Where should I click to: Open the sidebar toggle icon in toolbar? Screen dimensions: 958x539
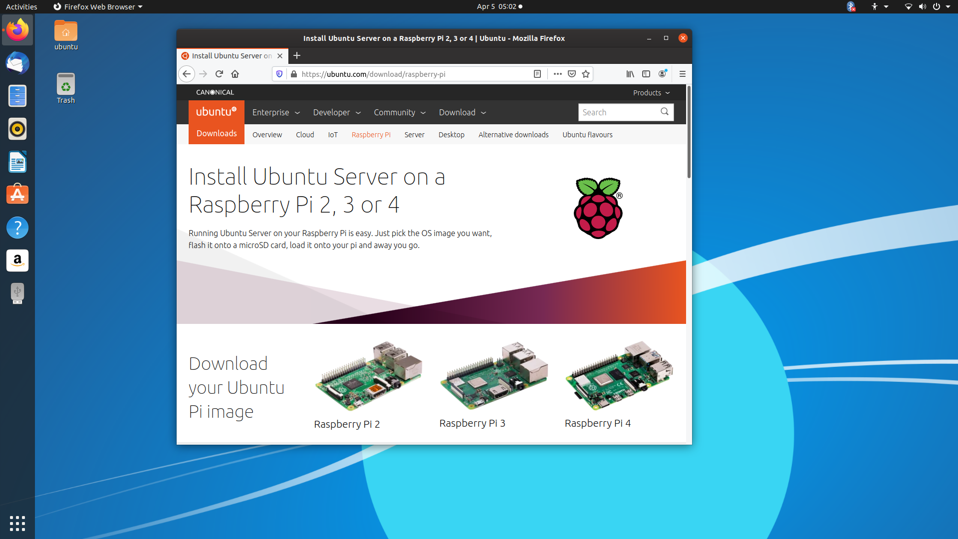coord(646,74)
